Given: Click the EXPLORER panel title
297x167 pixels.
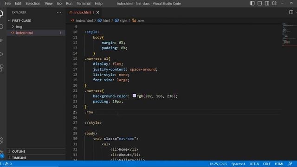Looking at the screenshot, I should click(19, 13).
